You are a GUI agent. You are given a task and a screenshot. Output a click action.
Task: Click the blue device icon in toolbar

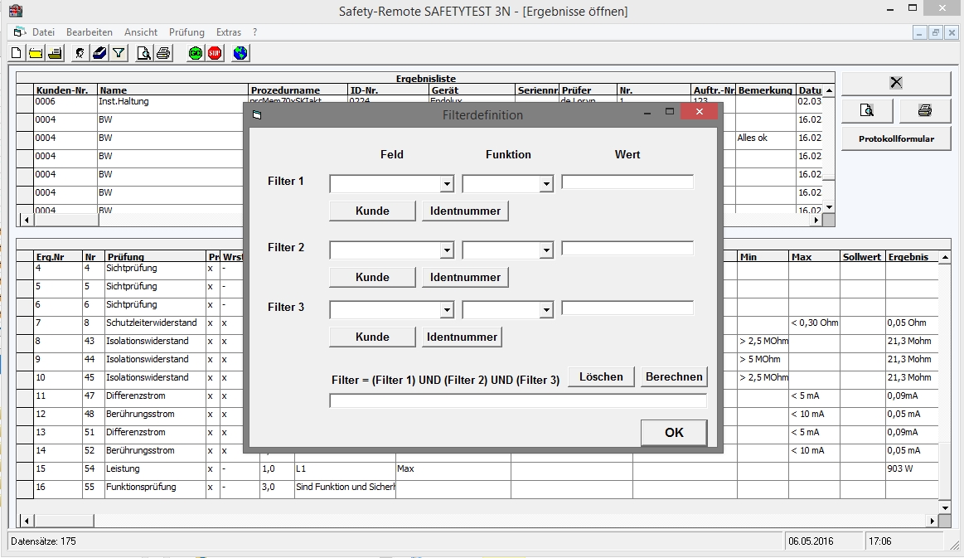click(x=99, y=54)
